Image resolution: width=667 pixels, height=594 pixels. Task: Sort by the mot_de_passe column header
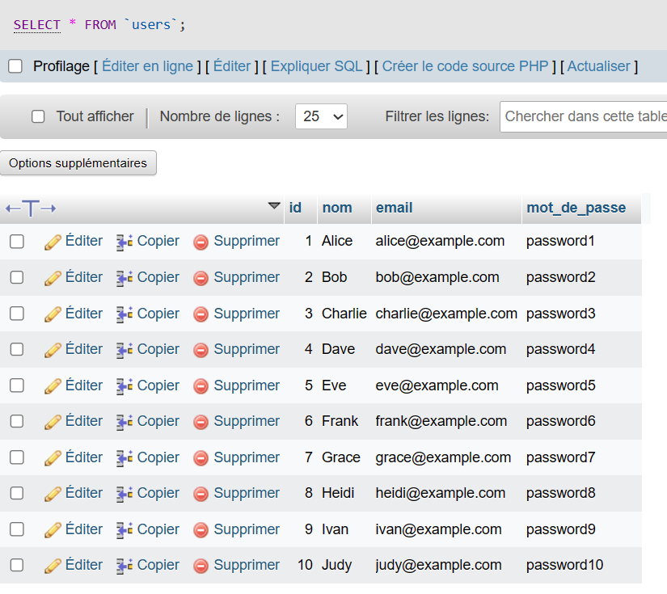[x=576, y=208]
